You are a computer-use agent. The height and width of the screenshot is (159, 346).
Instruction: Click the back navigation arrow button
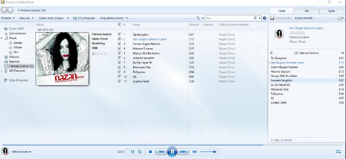click(x=4, y=10)
